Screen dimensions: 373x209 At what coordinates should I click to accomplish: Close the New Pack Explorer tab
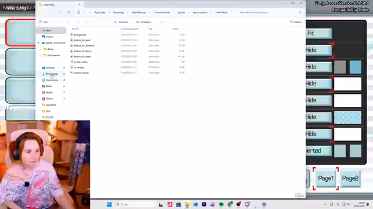pyautogui.click(x=79, y=5)
